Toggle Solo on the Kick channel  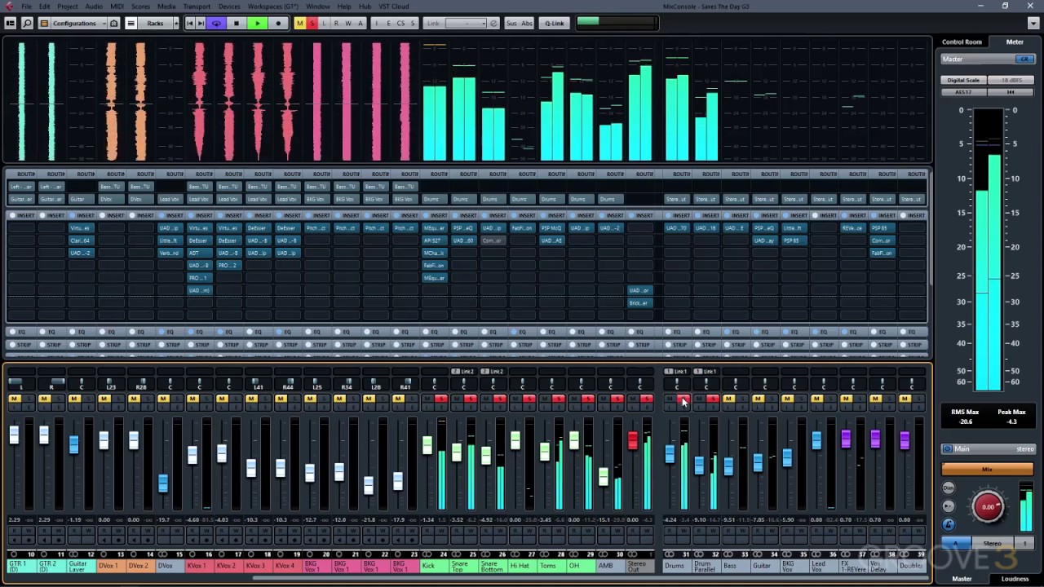pos(441,399)
